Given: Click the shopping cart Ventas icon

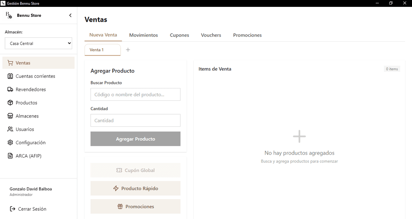Looking at the screenshot, I should click(x=10, y=63).
